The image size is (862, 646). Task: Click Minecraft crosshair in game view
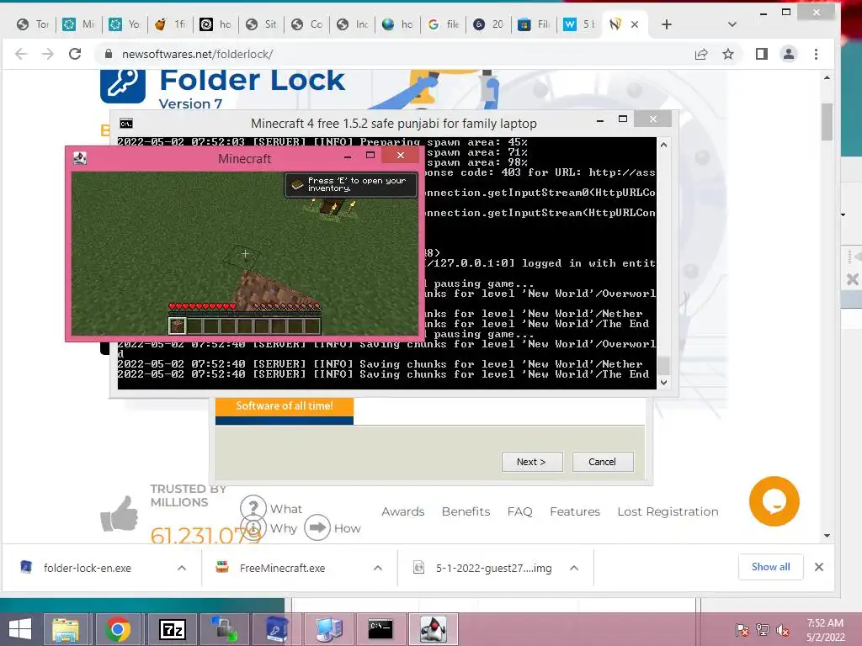point(245,254)
